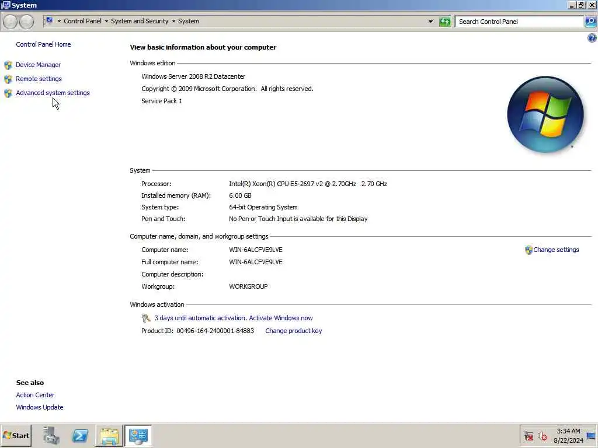This screenshot has height=448, width=598.
Task: Launch Windows PowerShell from taskbar
Action: (80, 435)
